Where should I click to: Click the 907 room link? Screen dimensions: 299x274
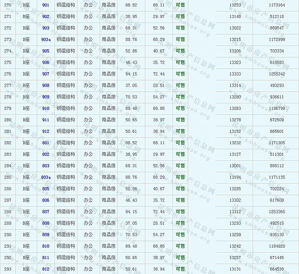(x=46, y=74)
